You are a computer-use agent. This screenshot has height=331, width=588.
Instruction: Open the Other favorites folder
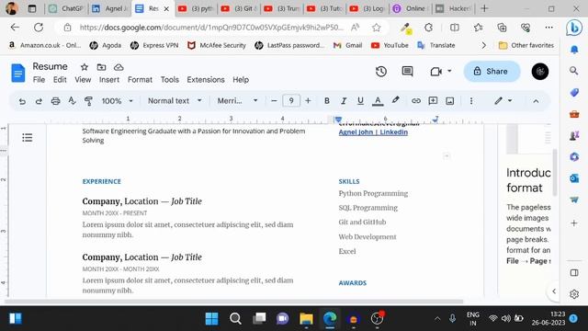pyautogui.click(x=526, y=45)
